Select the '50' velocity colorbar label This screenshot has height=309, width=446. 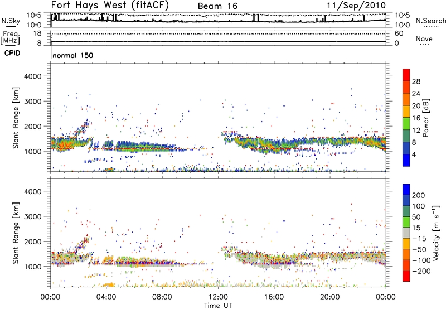click(416, 217)
